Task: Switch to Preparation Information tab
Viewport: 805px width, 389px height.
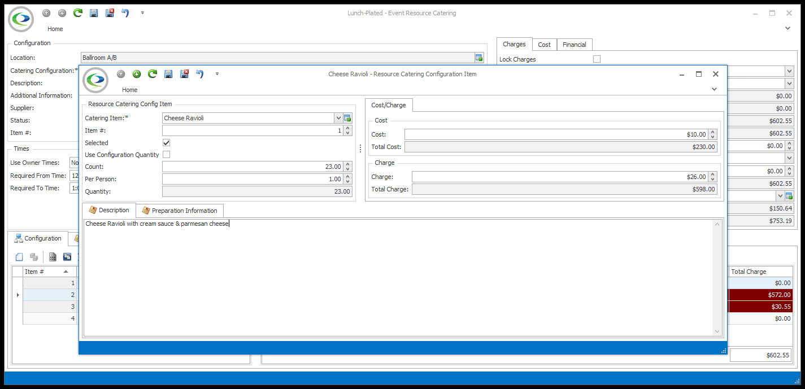Action: pyautogui.click(x=180, y=211)
